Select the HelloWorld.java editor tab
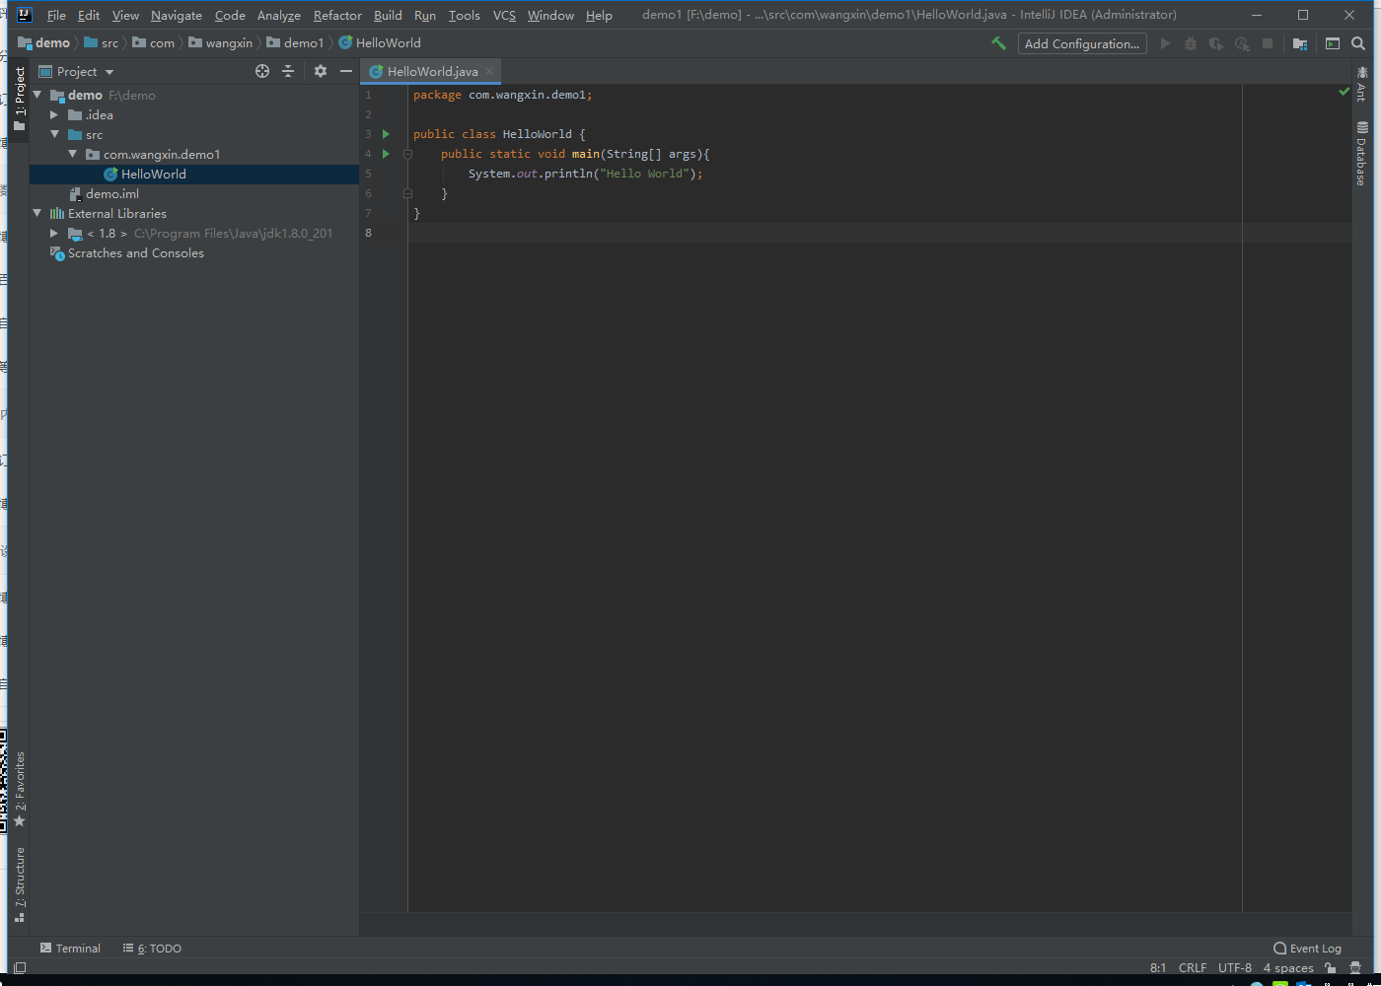The image size is (1381, 986). click(431, 71)
